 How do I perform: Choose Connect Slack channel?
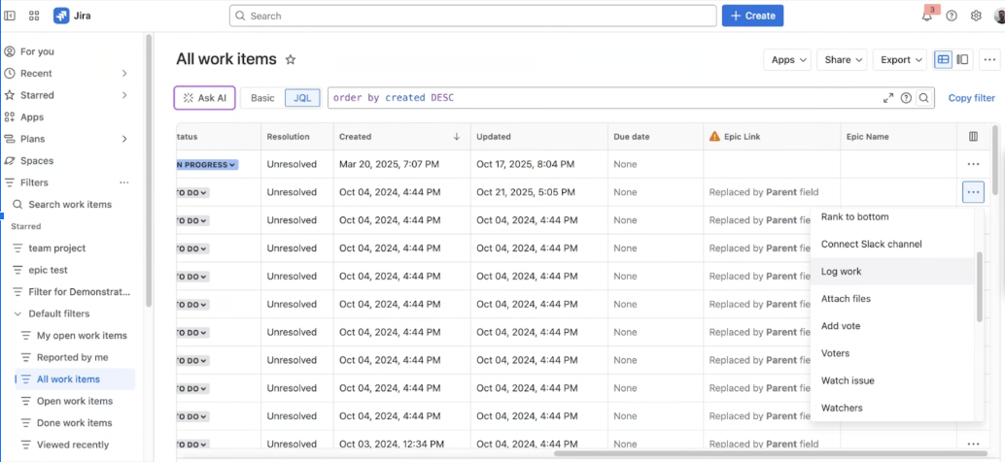(871, 244)
